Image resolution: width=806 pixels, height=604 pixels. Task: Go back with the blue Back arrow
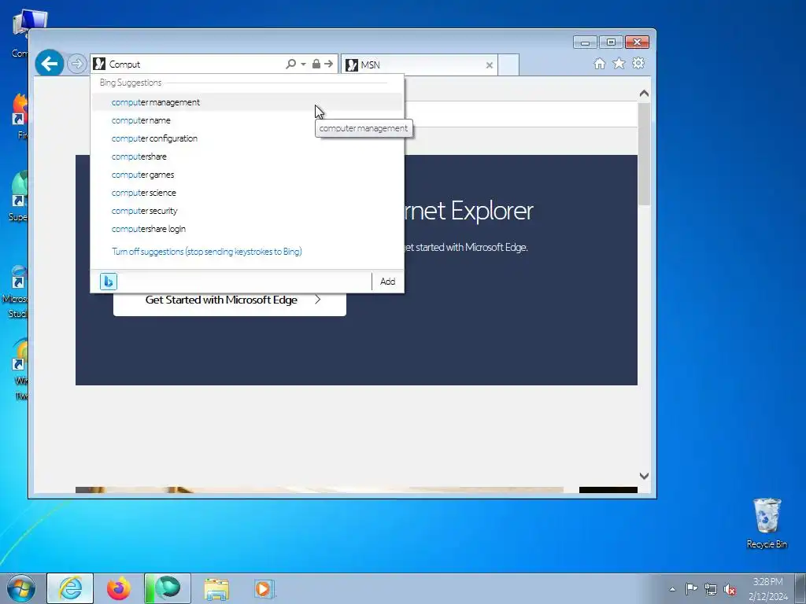coord(50,64)
